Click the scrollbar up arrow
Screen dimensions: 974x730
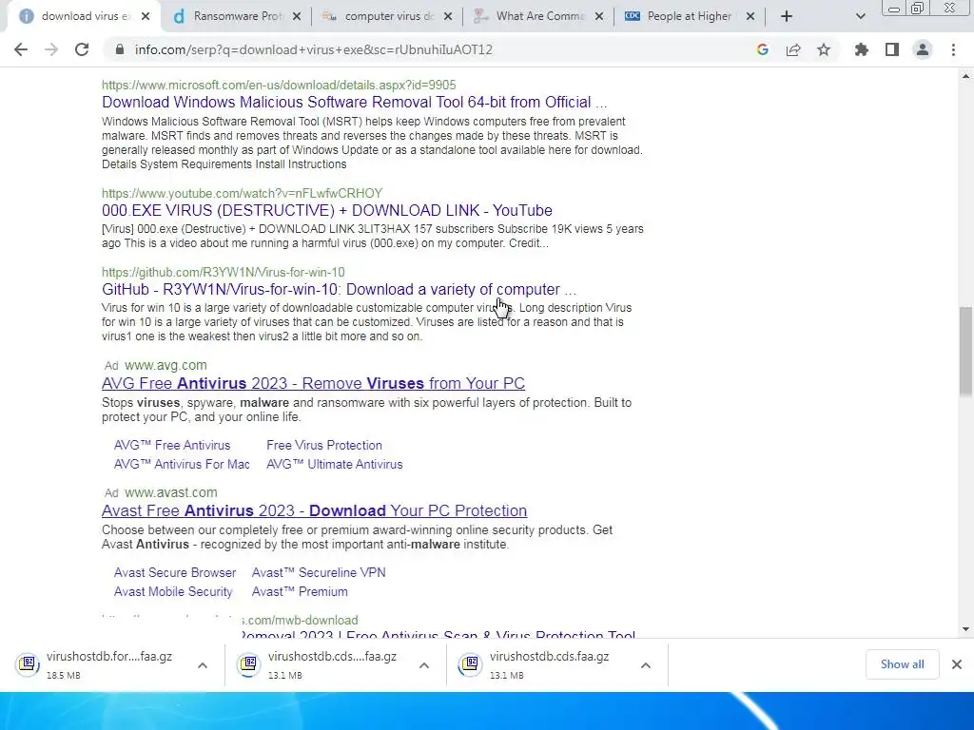point(965,76)
